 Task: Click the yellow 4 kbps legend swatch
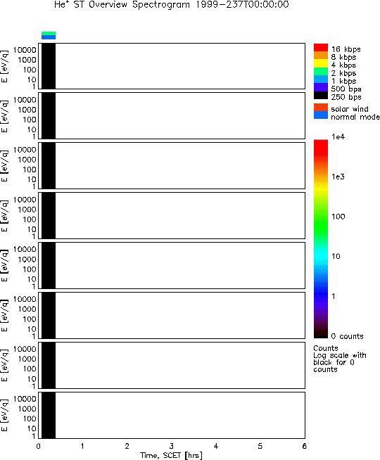321,63
